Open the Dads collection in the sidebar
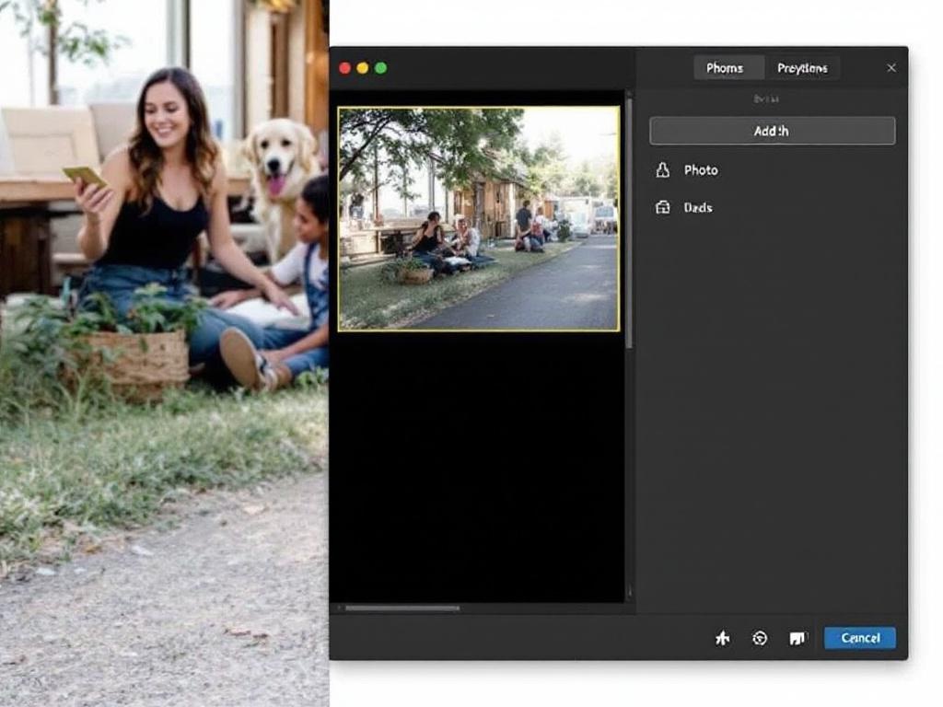 point(698,208)
